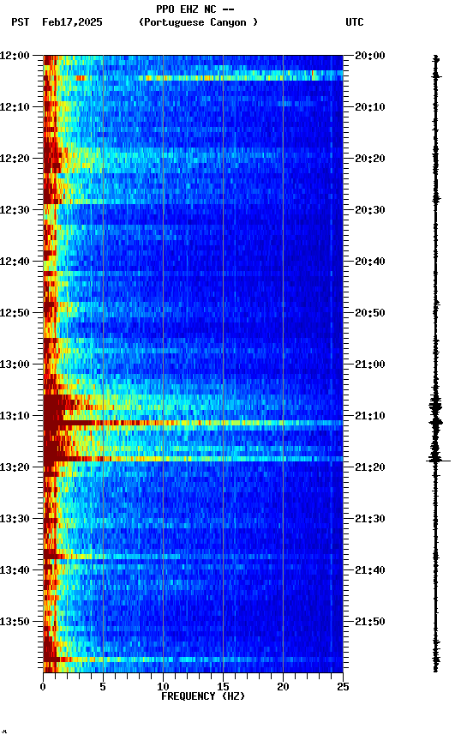This screenshot has height=741, width=473.
Task: Click the 21:50 UTC time label
Action: coord(370,622)
